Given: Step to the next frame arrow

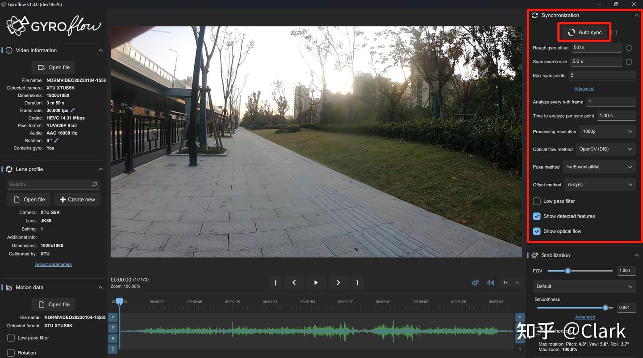Looking at the screenshot, I should coord(338,283).
